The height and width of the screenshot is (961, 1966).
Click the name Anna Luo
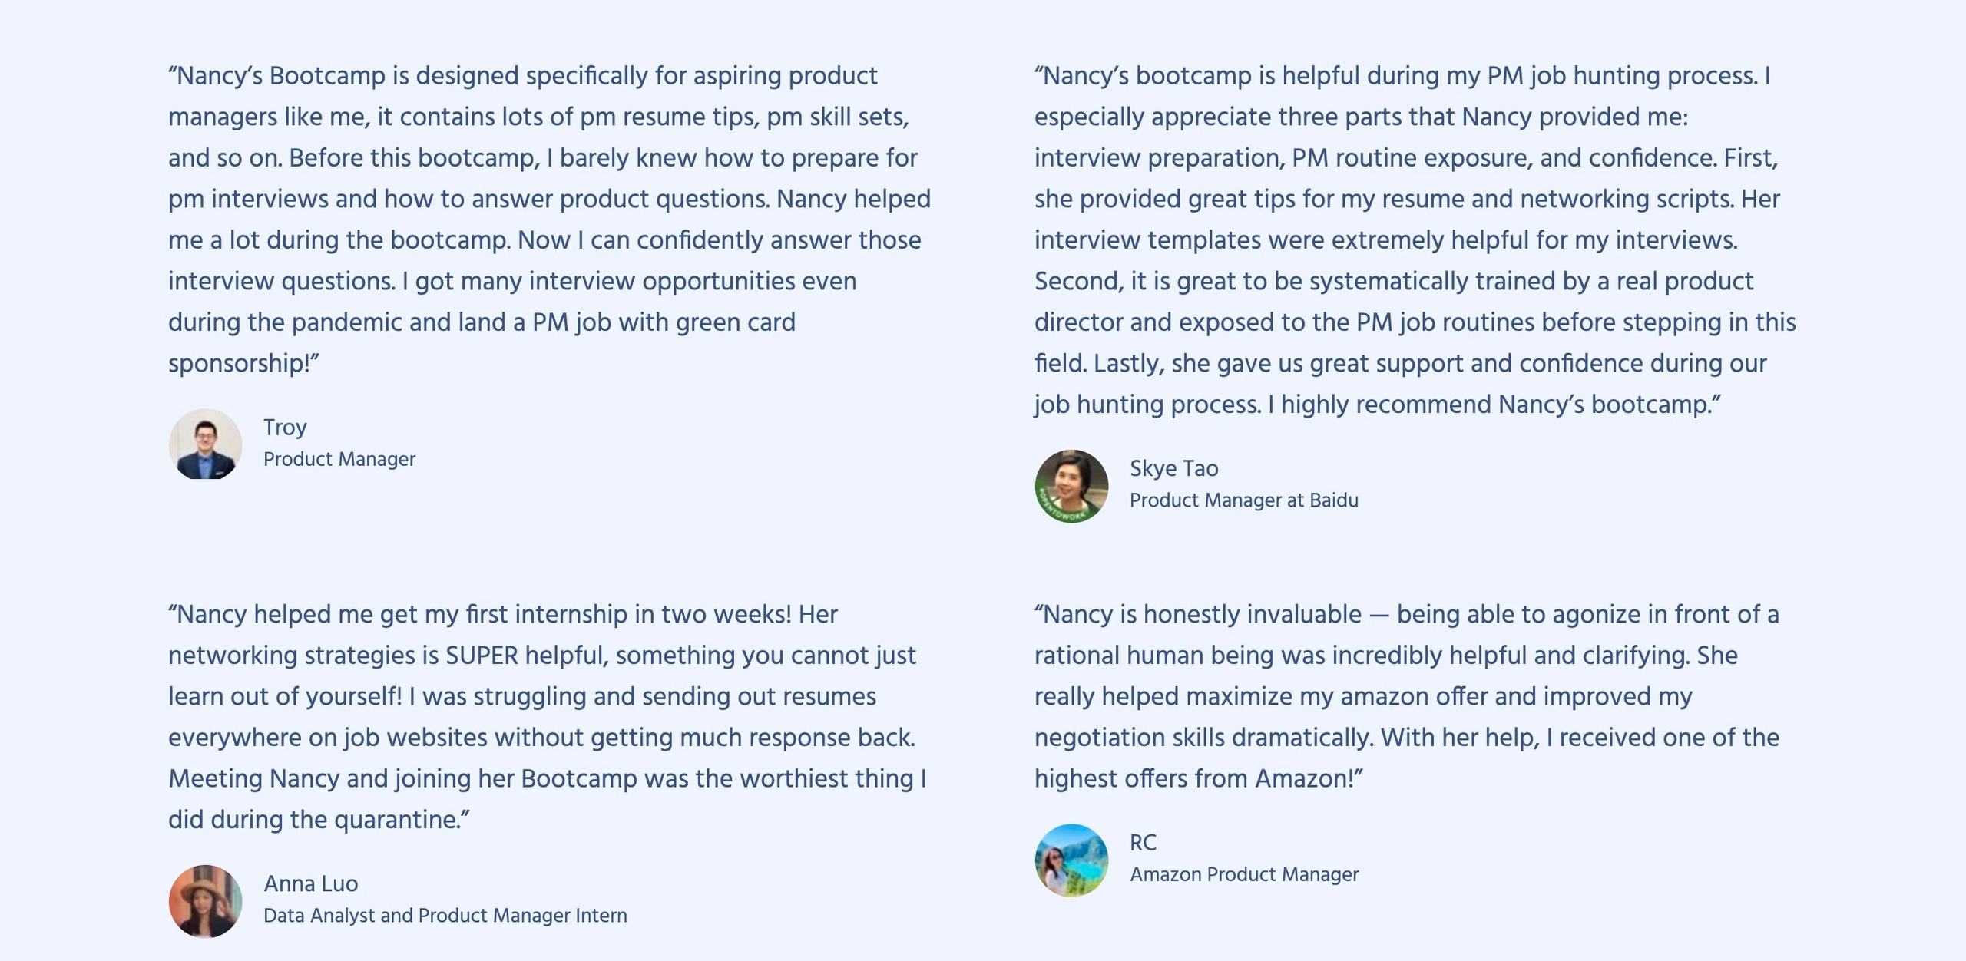(311, 883)
